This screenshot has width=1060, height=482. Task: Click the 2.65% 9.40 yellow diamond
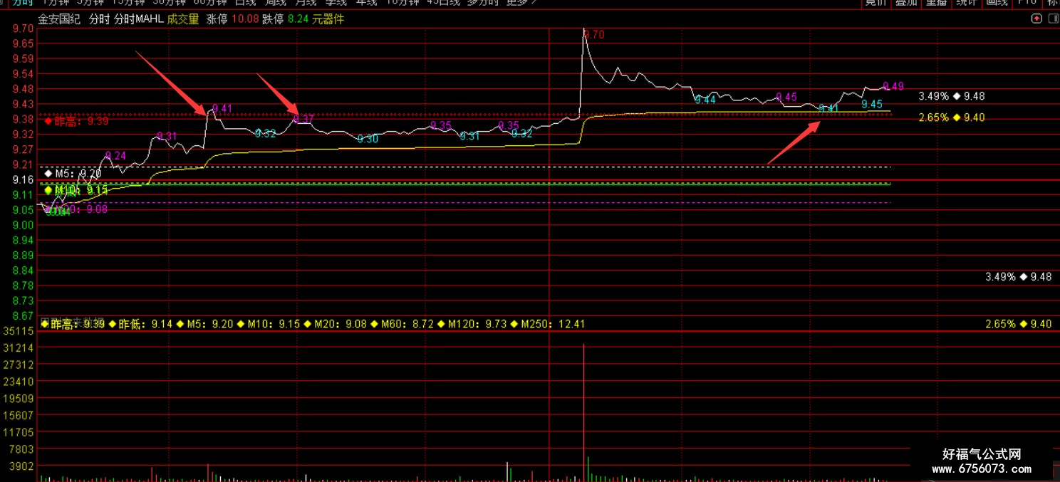click(x=957, y=117)
